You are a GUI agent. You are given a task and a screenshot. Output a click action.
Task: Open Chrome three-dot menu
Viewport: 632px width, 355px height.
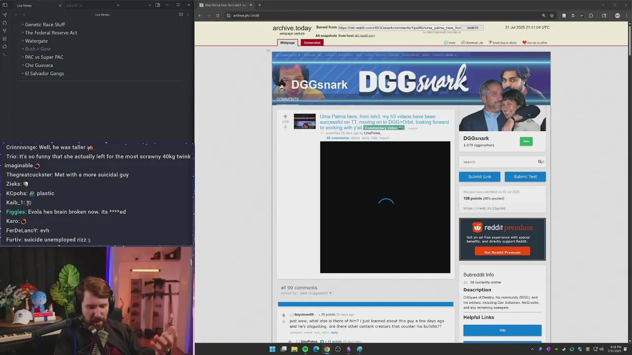[626, 15]
